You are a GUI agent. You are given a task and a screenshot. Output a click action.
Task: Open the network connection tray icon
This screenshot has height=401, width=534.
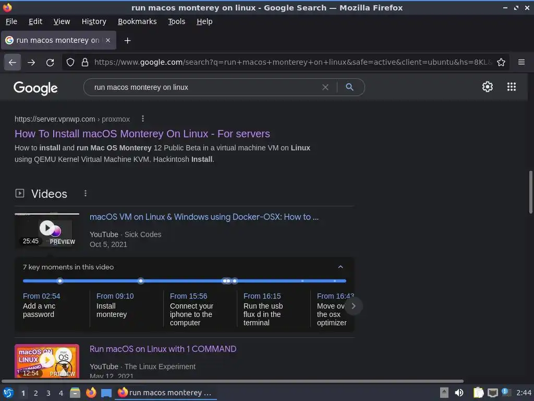point(492,393)
